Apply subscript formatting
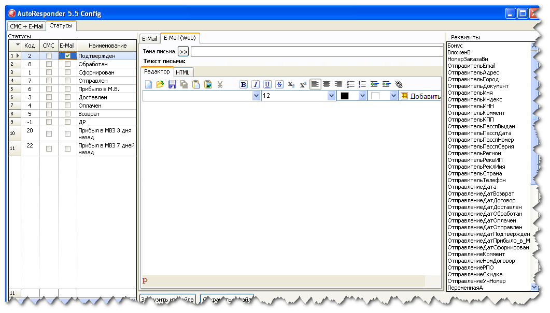 click(291, 84)
